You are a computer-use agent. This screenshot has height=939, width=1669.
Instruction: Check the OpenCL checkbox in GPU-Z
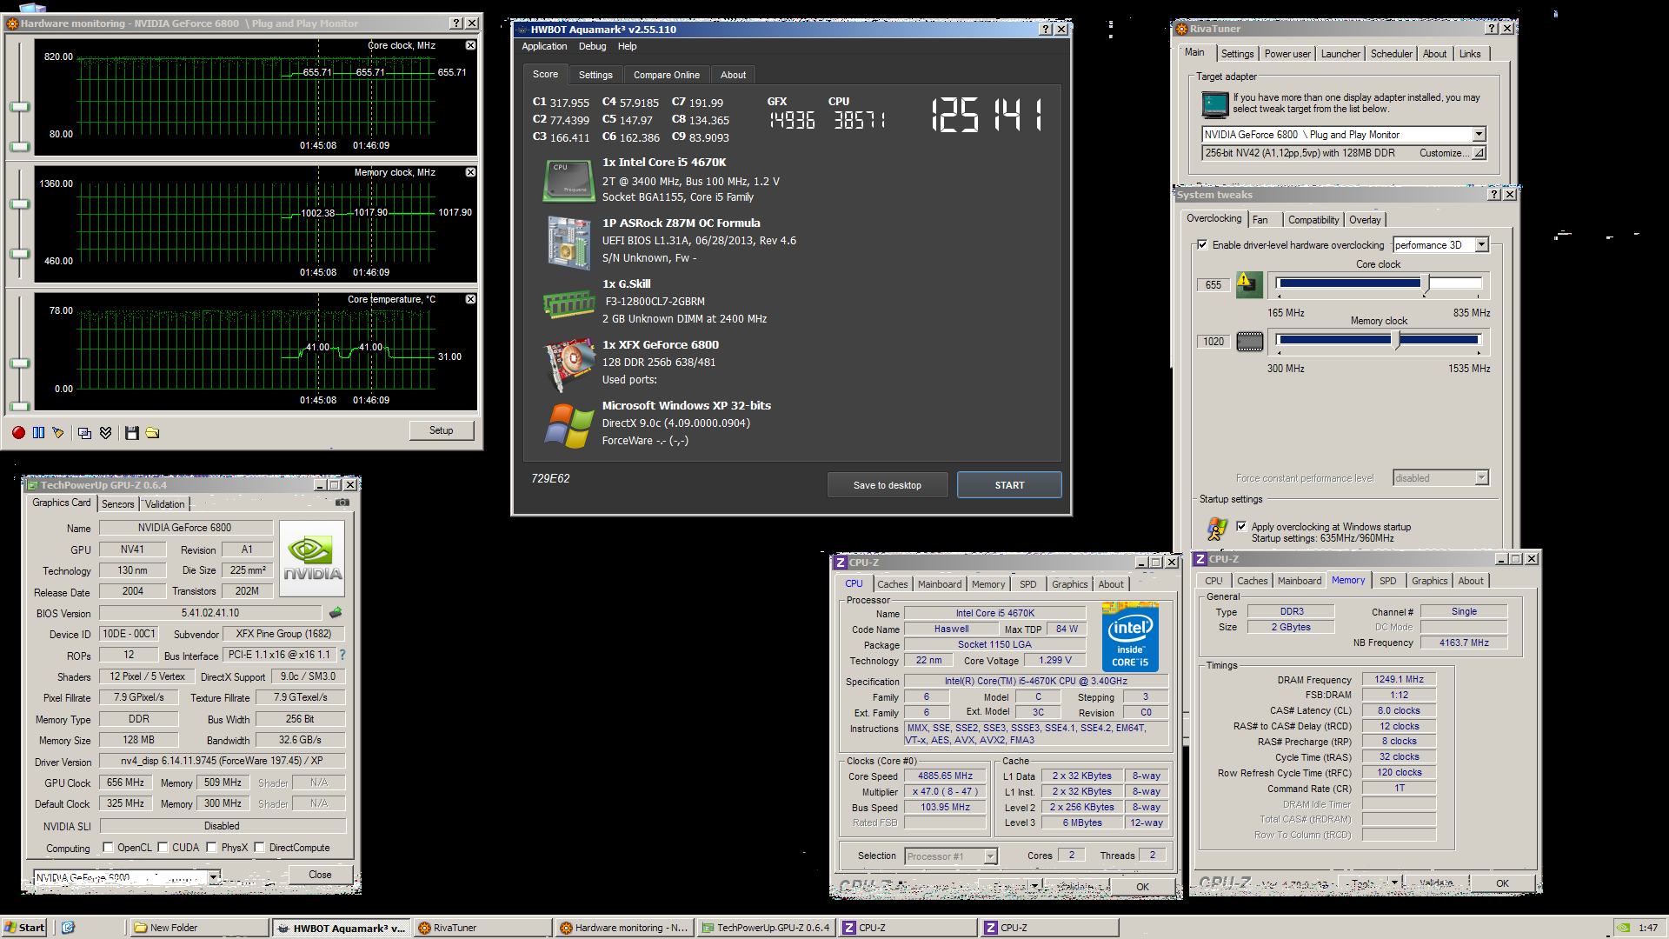pos(108,847)
